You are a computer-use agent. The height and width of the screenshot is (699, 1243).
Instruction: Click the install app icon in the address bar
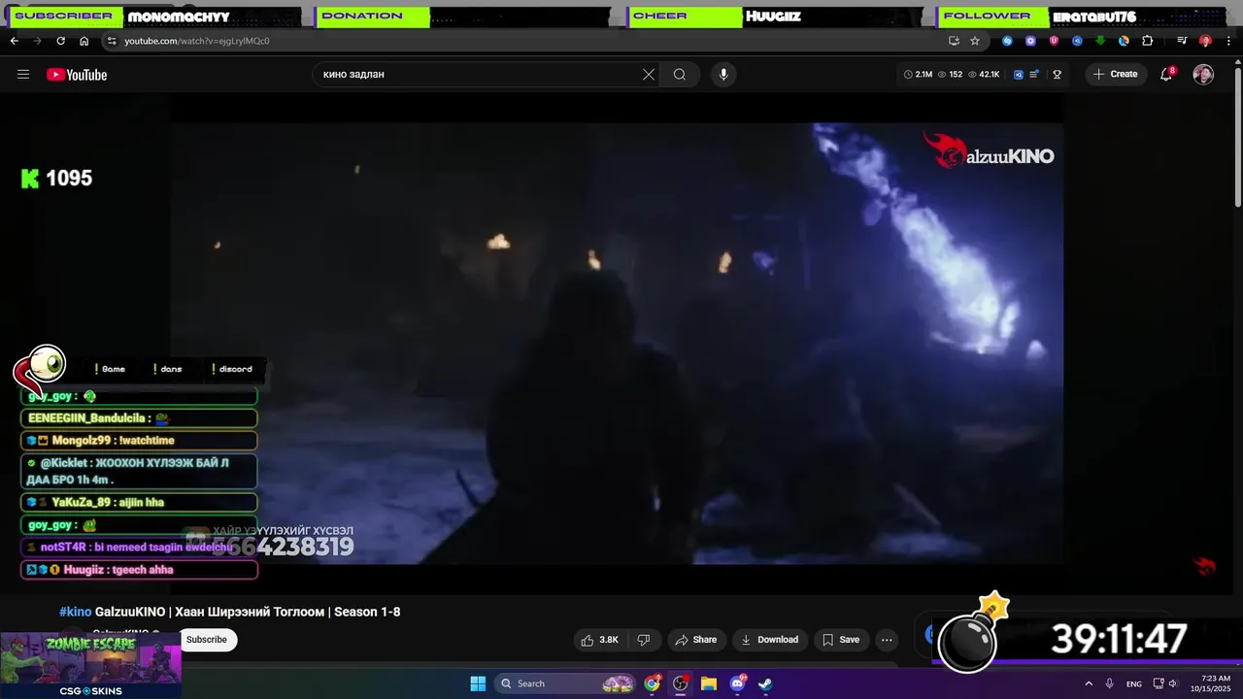coord(954,41)
